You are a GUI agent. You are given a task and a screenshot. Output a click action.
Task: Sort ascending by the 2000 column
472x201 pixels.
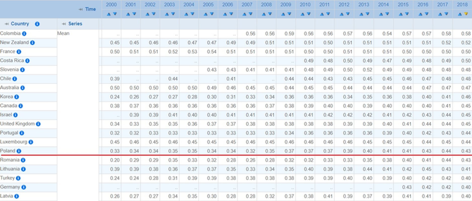[x=109, y=14]
